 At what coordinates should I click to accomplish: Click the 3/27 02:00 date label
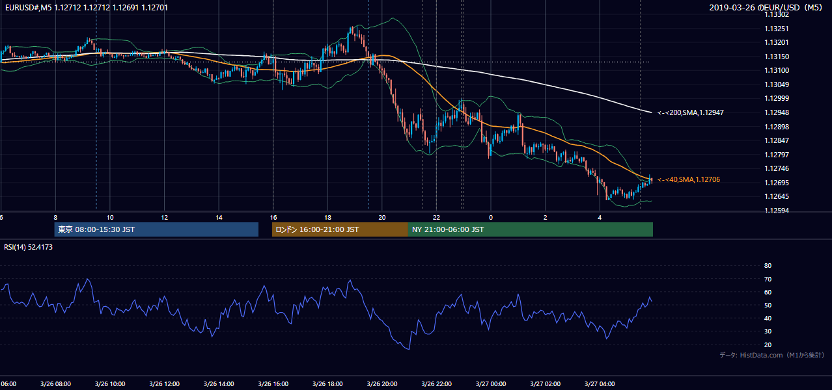point(545,384)
